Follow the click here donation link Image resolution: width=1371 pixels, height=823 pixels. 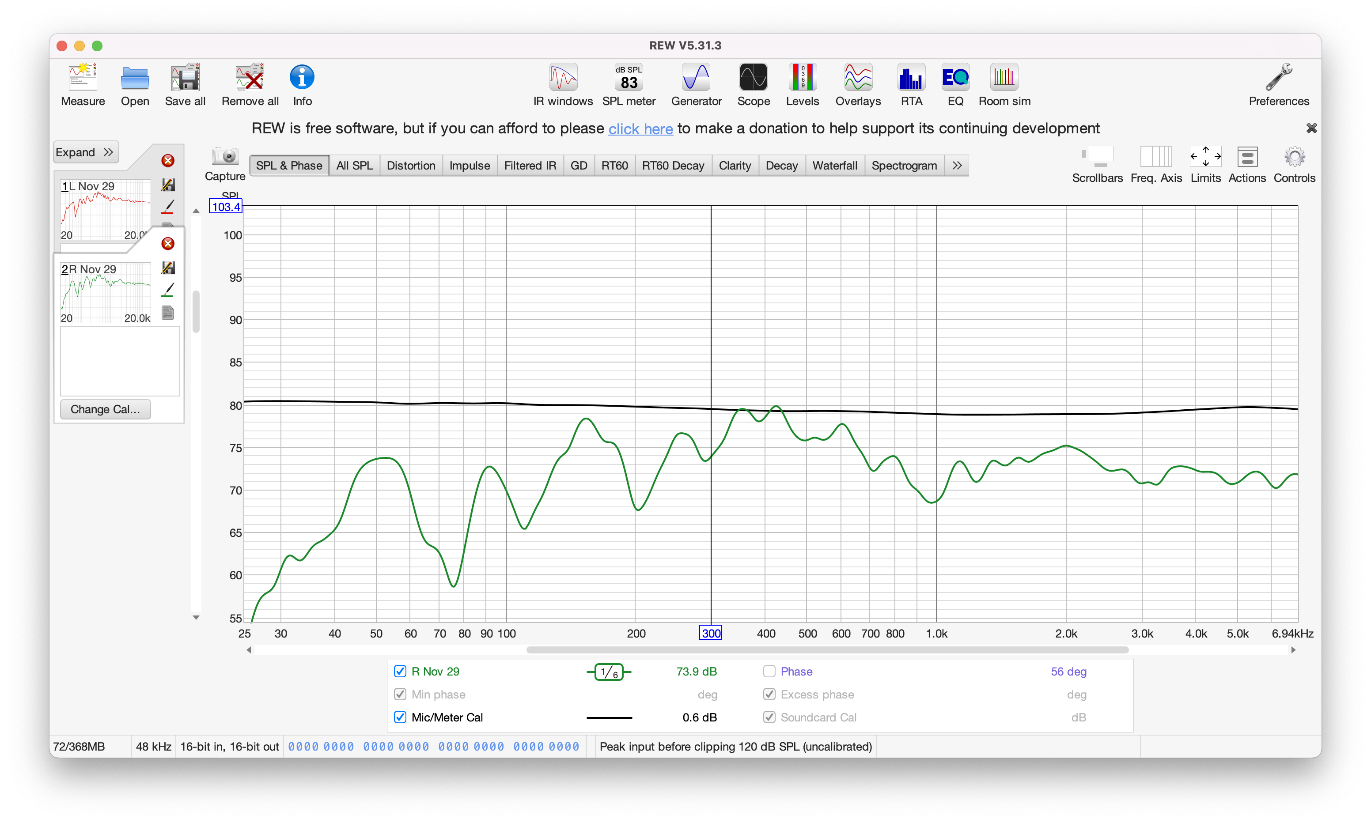point(640,128)
